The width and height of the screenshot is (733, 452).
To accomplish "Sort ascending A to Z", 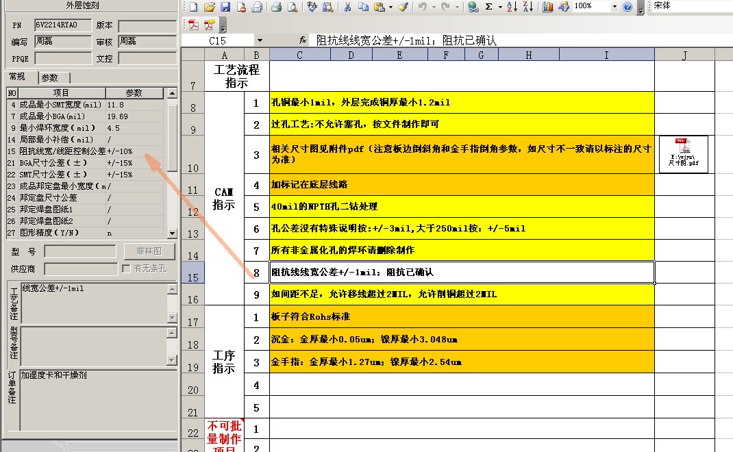I will [512, 7].
